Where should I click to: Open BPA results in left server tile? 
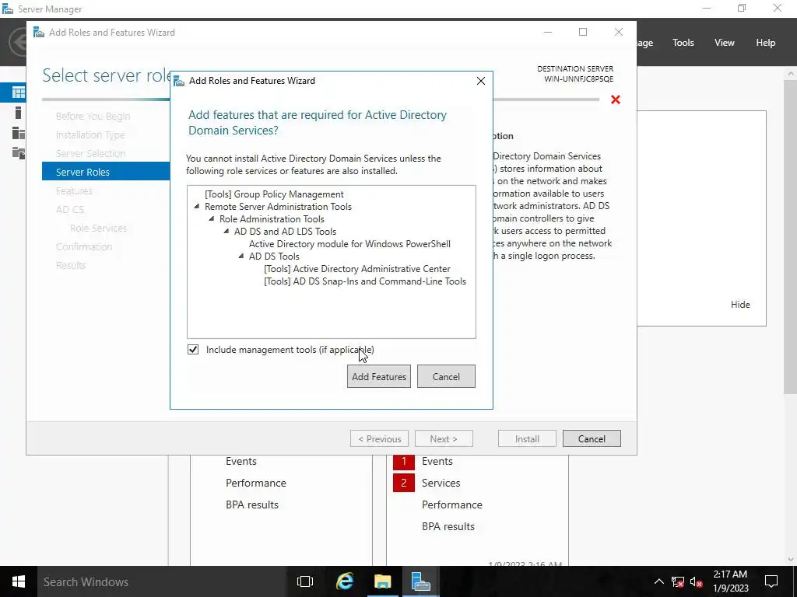(251, 505)
